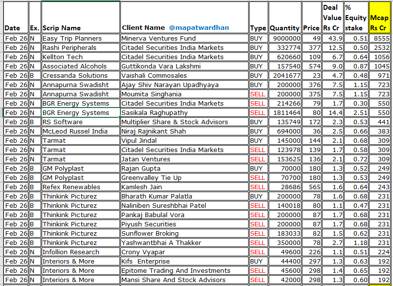The image size is (393, 286).
Task: Click Bharath Kumar Palatla cell
Action: (x=185, y=196)
